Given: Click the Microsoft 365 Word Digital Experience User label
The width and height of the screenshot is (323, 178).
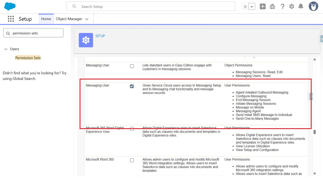Looking at the screenshot, I should point(105,130).
